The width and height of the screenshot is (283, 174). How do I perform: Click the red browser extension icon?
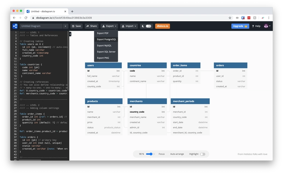249,18
